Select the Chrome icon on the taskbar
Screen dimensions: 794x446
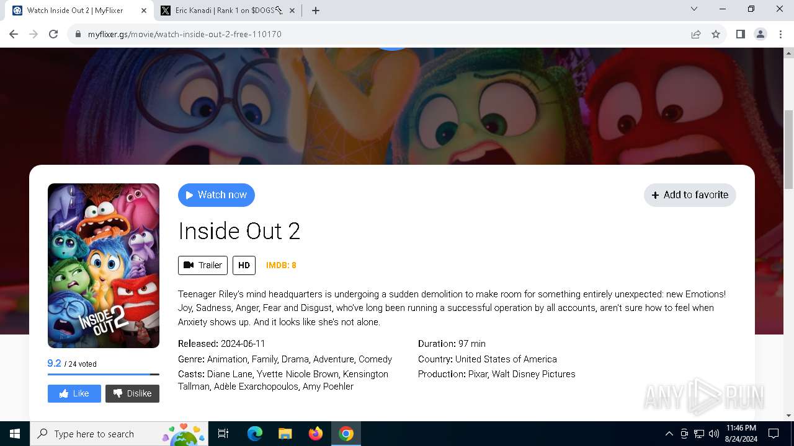pos(346,434)
